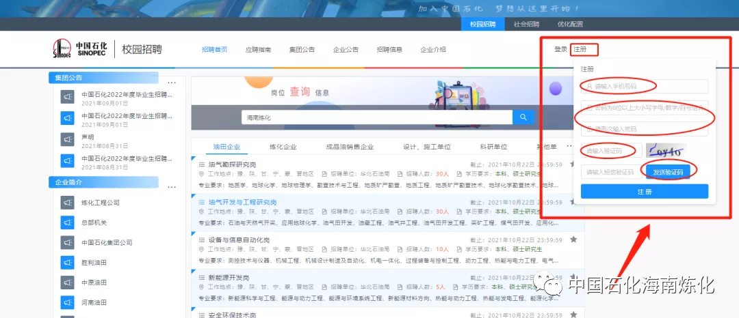This screenshot has width=739, height=318.
Task: Click the 企业简介 sidebar panel header
Action: 103,182
